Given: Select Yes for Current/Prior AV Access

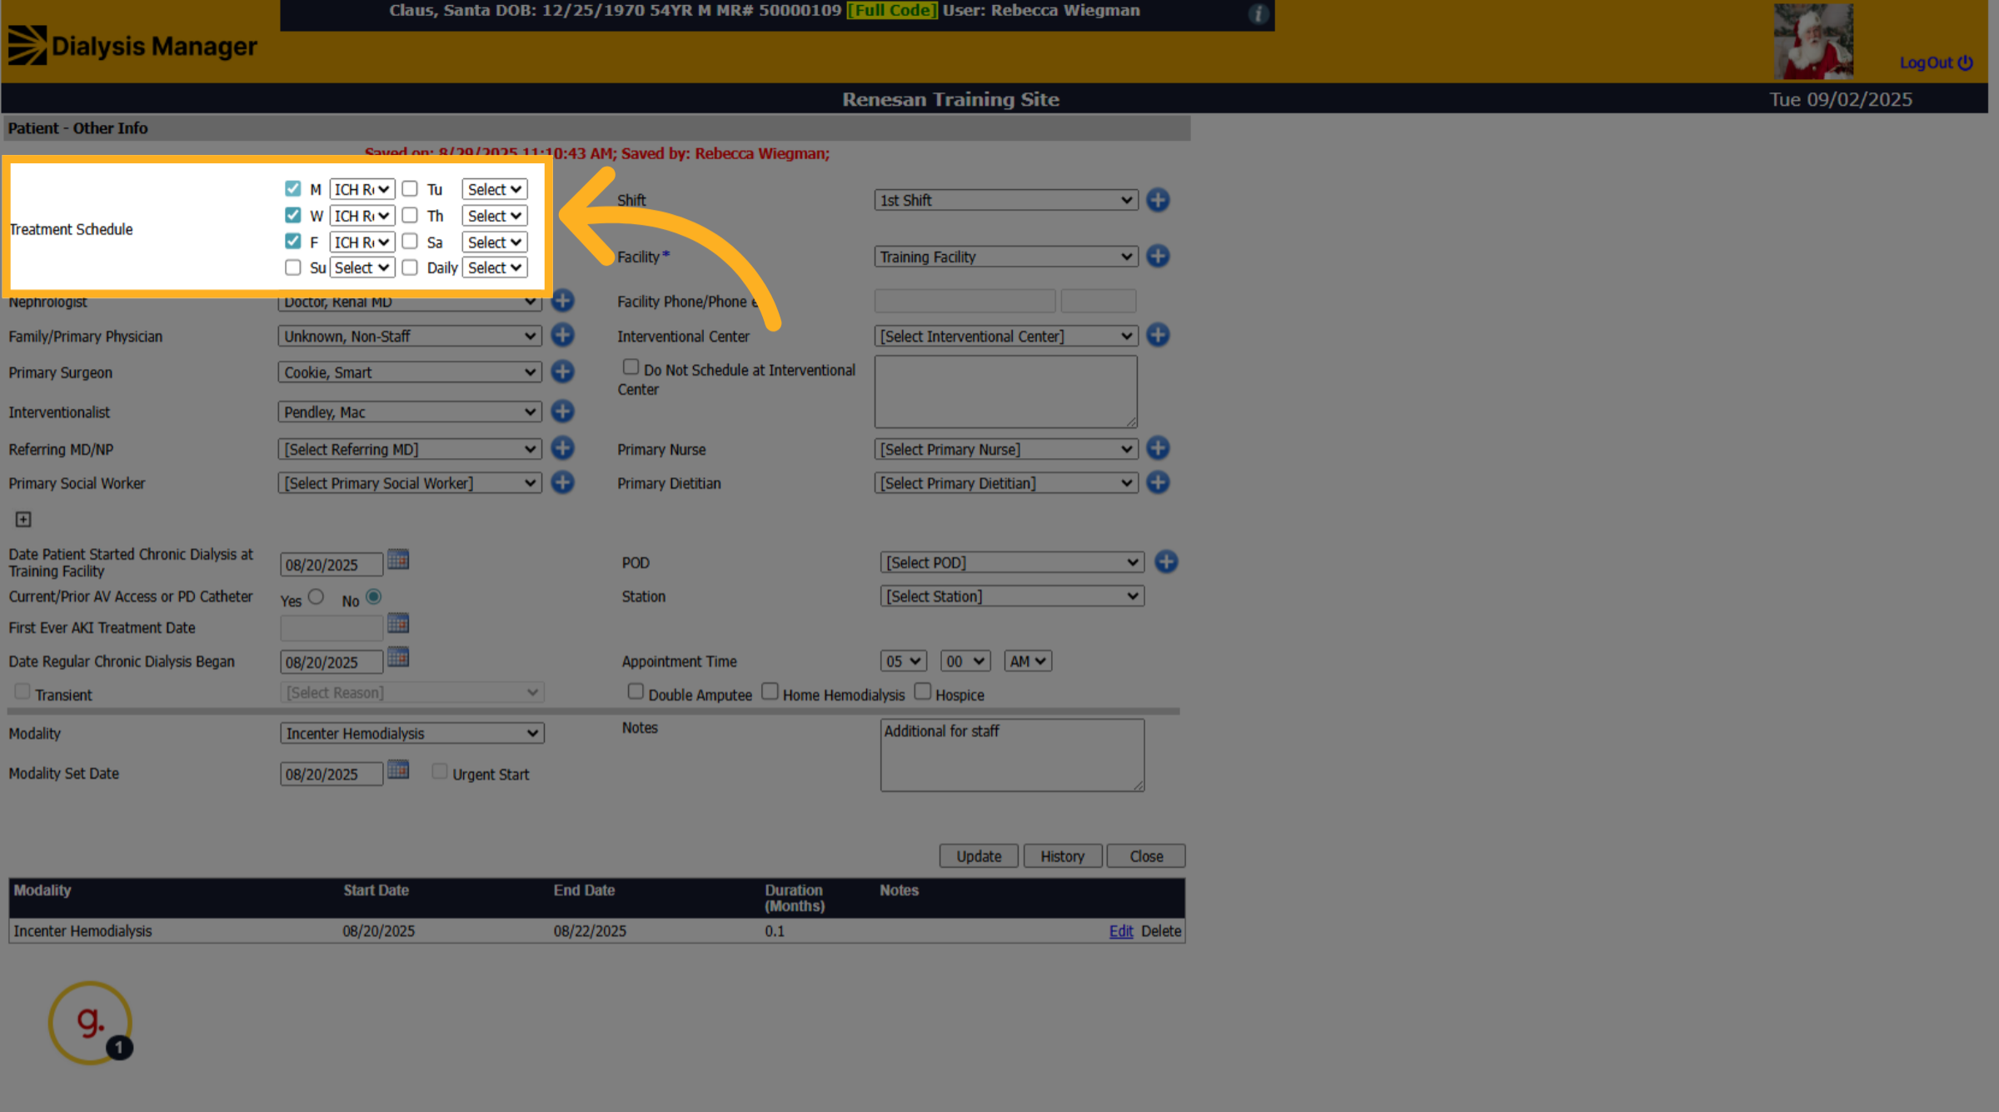Looking at the screenshot, I should tap(316, 596).
